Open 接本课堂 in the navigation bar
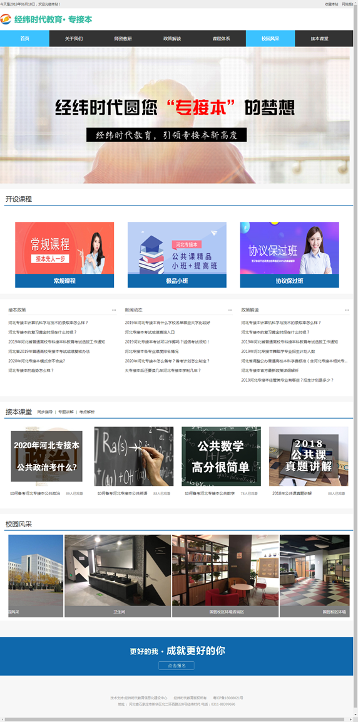The height and width of the screenshot is (722, 358). [x=319, y=39]
